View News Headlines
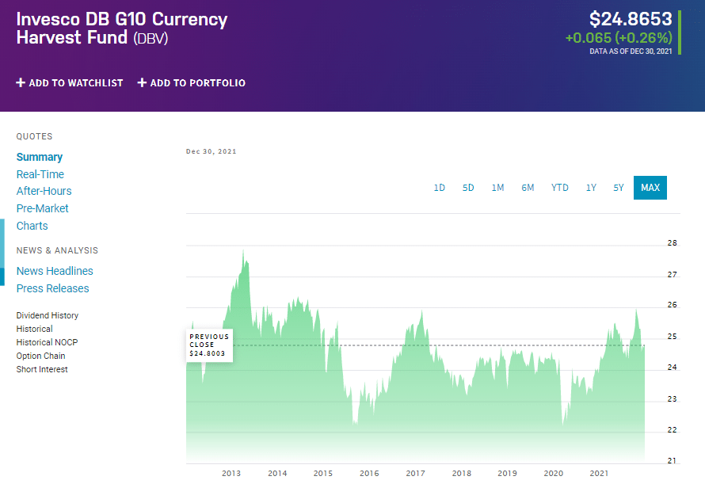This screenshot has width=705, height=503. [x=55, y=271]
